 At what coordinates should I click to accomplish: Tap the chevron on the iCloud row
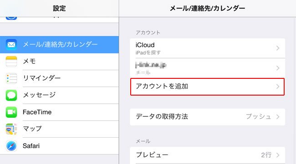278,48
